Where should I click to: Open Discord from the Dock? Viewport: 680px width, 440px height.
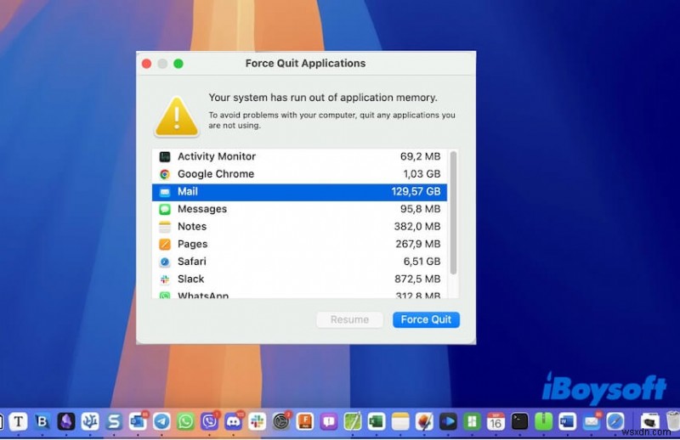233,421
